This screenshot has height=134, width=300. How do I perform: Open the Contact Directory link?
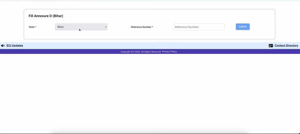pos(286,46)
